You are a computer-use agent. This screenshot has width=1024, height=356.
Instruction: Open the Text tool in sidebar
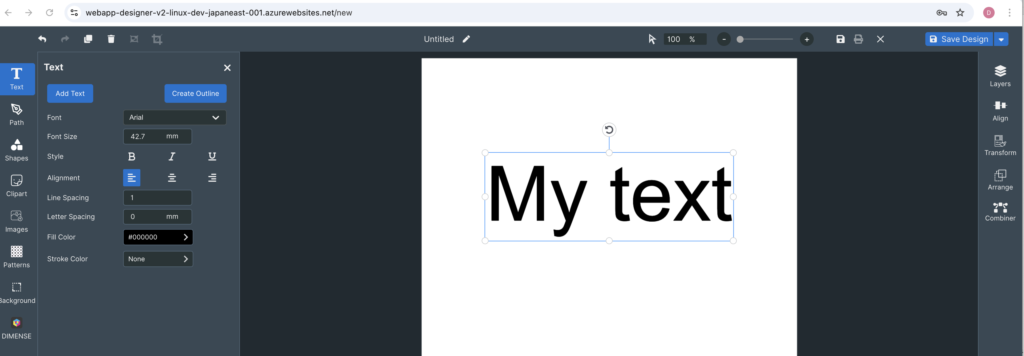pyautogui.click(x=17, y=79)
